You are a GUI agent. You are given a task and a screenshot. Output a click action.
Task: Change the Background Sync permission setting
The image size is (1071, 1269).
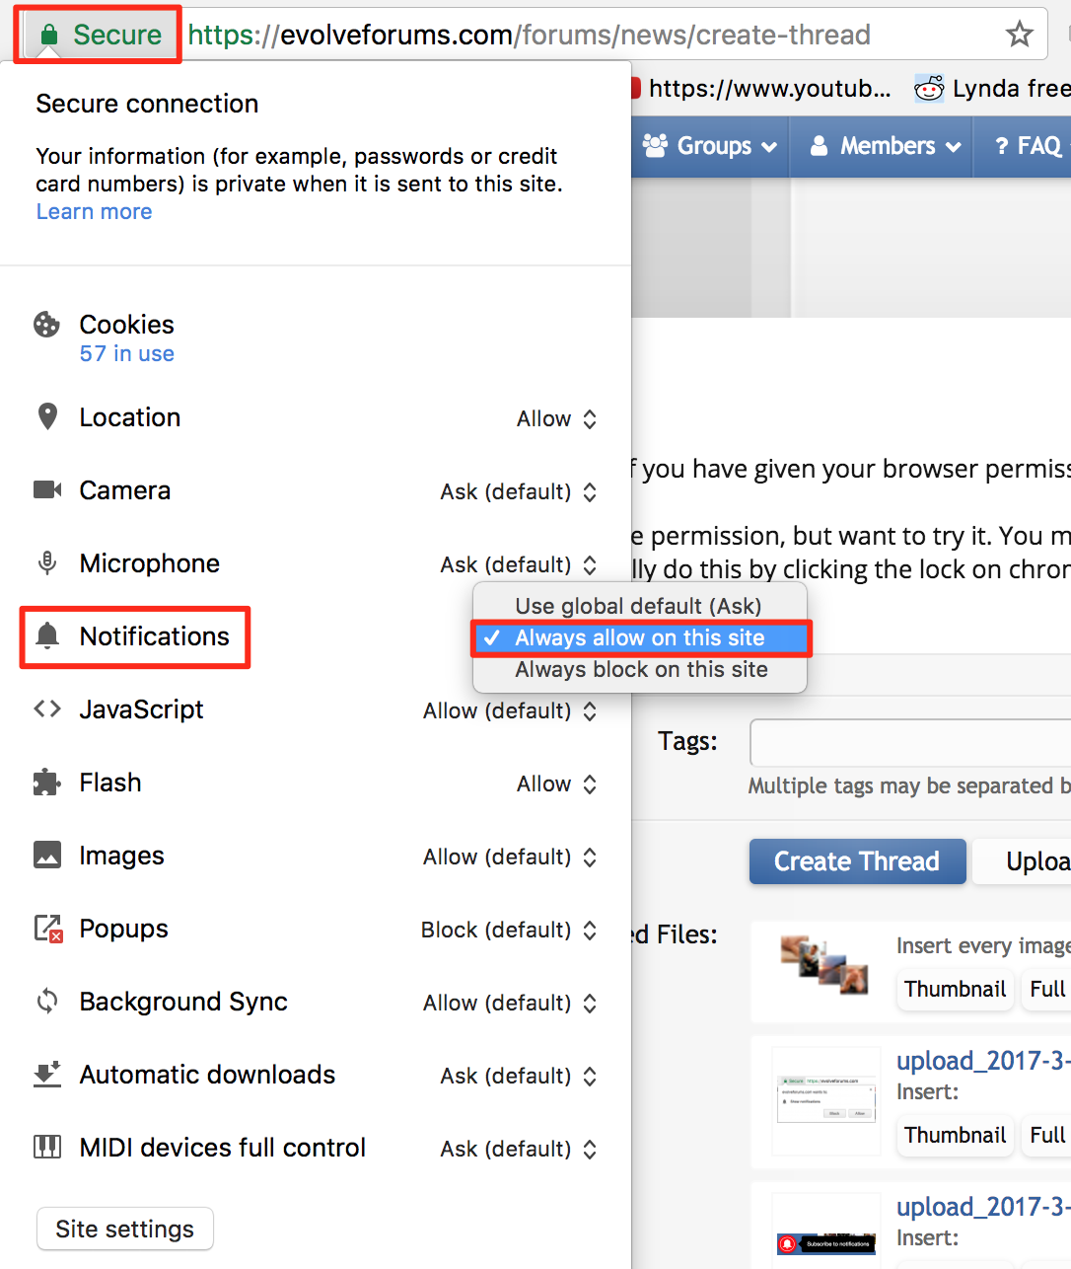(510, 1004)
